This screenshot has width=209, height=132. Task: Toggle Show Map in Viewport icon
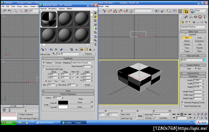click(x=82, y=50)
